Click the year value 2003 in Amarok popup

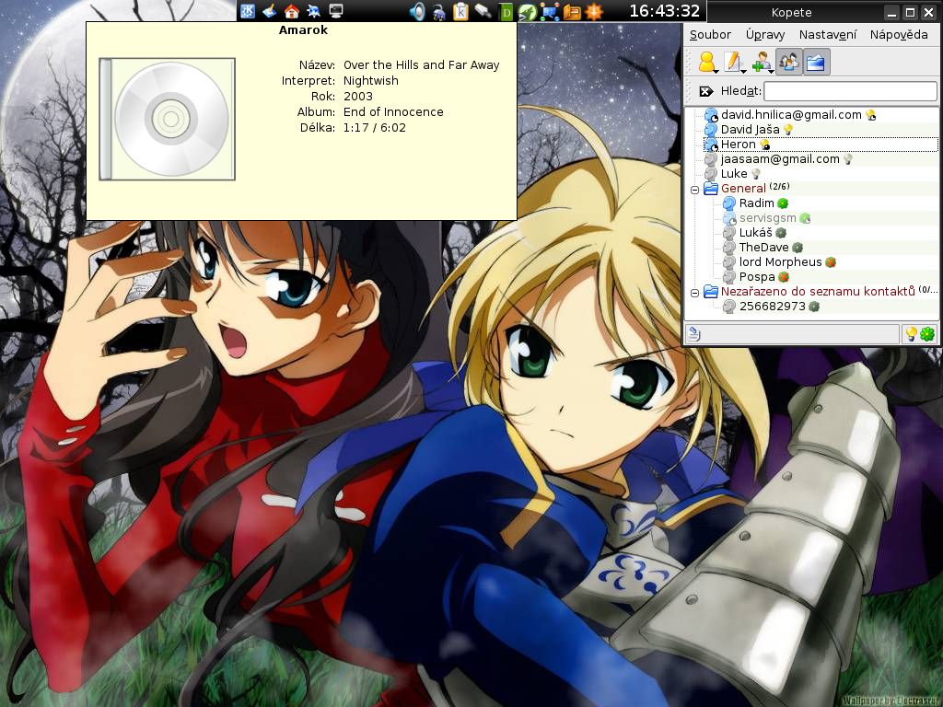358,96
